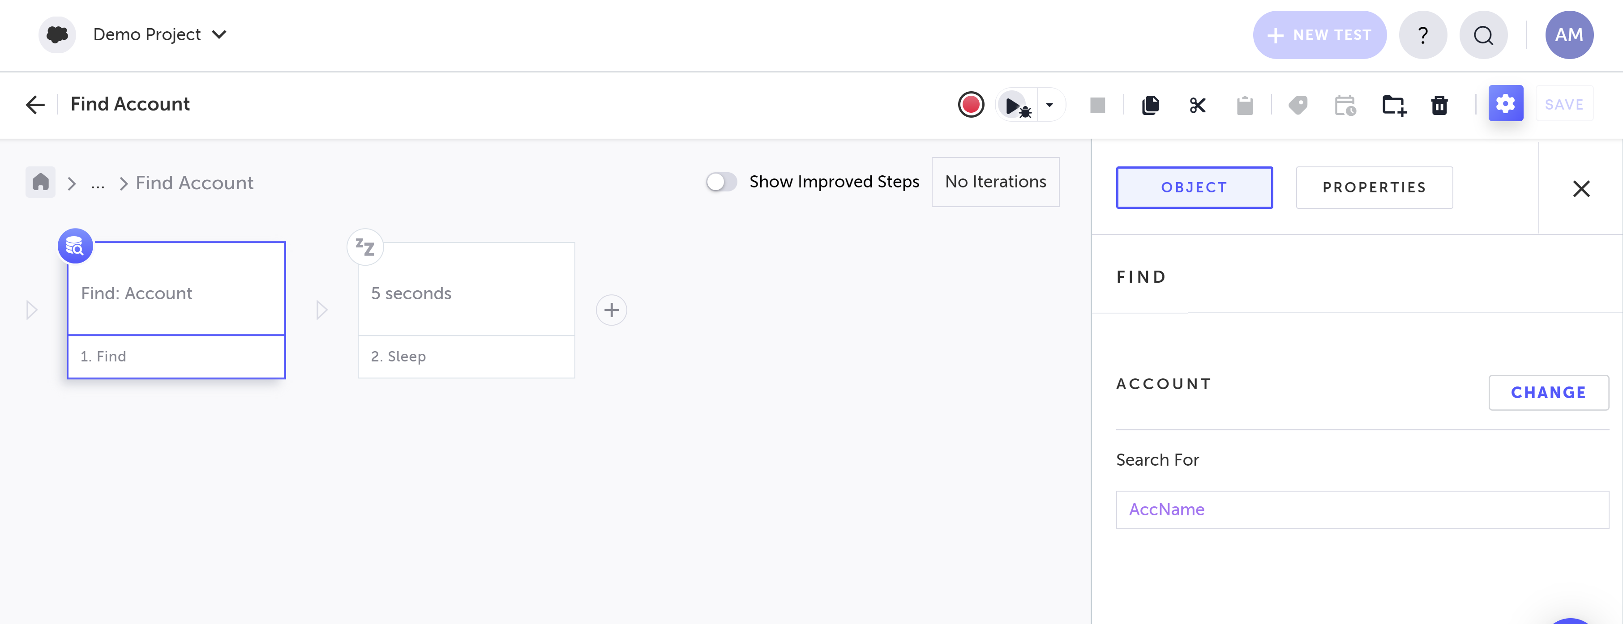Click the NEW TEST button
This screenshot has width=1623, height=624.
(1319, 35)
